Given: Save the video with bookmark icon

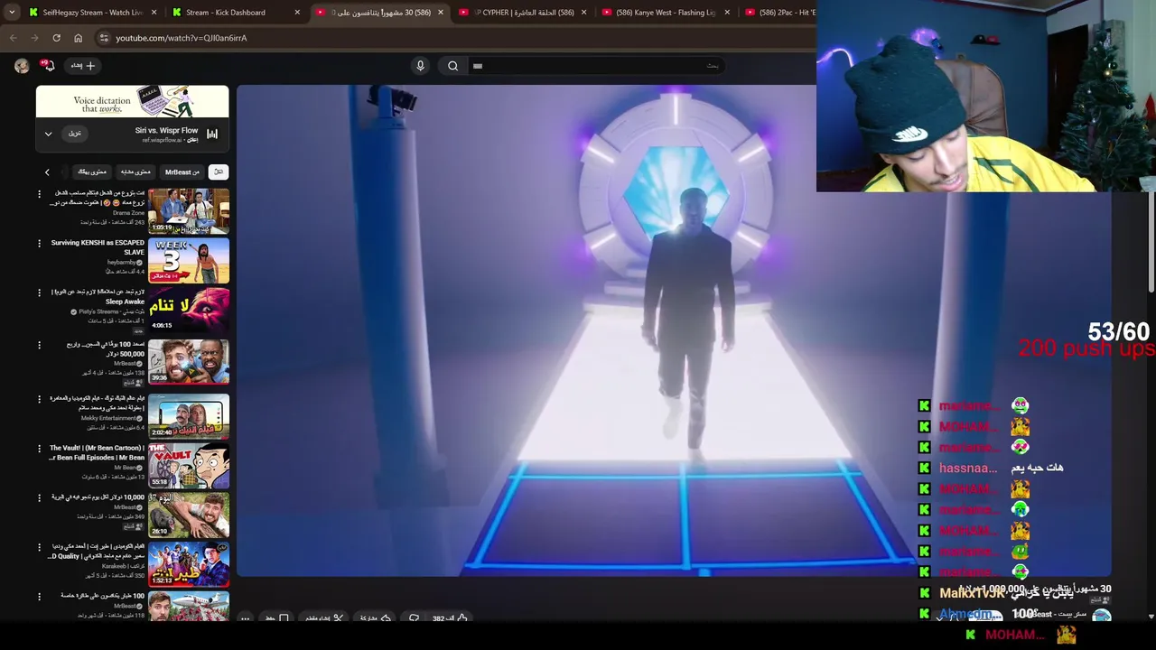Looking at the screenshot, I should pos(275,617).
